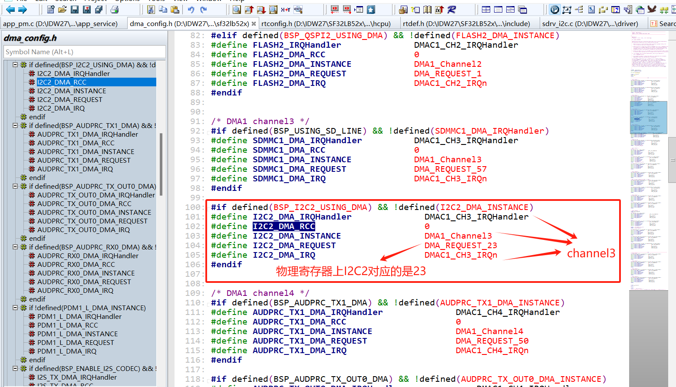Collapse the BSP_ENABLE_I2S_CODEC symbol group

15,368
